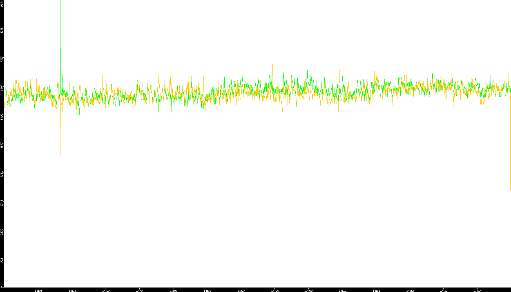Click the 3661 vertical axis label
This screenshot has width=511, height=292.
pos(2,174)
